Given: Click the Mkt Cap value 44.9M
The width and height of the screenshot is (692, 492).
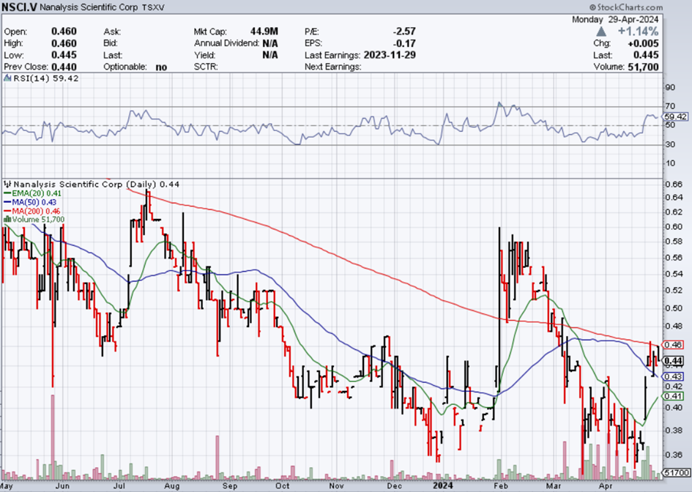Looking at the screenshot, I should point(264,31).
